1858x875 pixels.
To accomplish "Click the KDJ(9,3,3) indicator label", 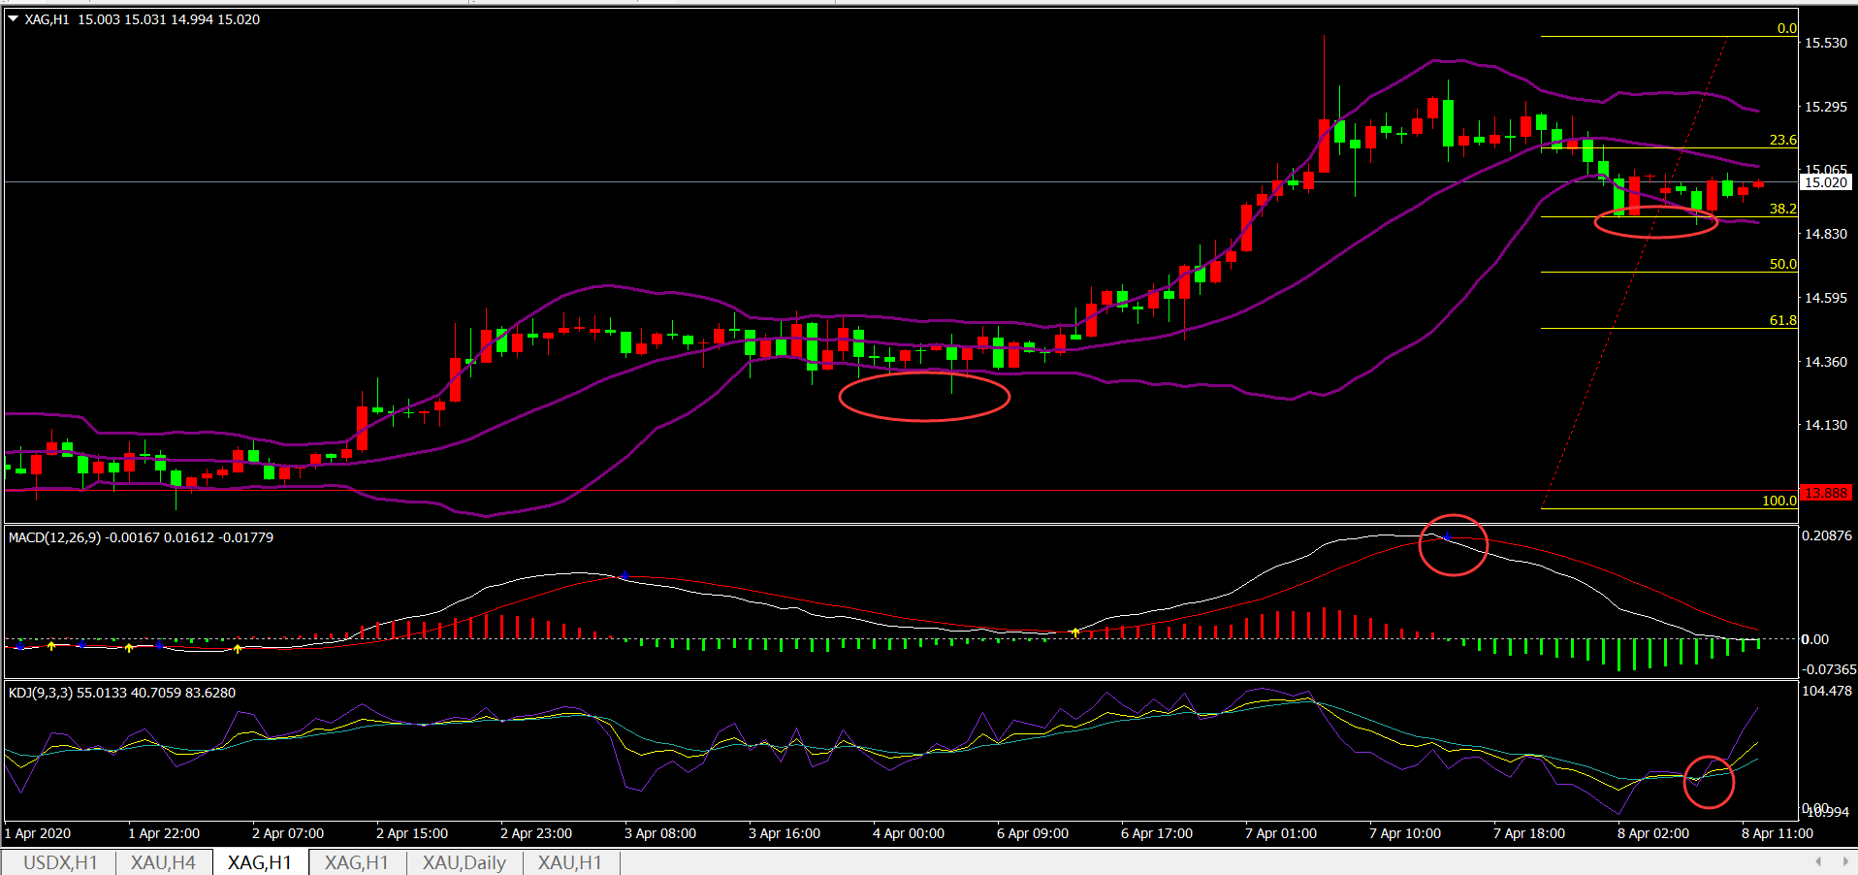I will point(40,693).
